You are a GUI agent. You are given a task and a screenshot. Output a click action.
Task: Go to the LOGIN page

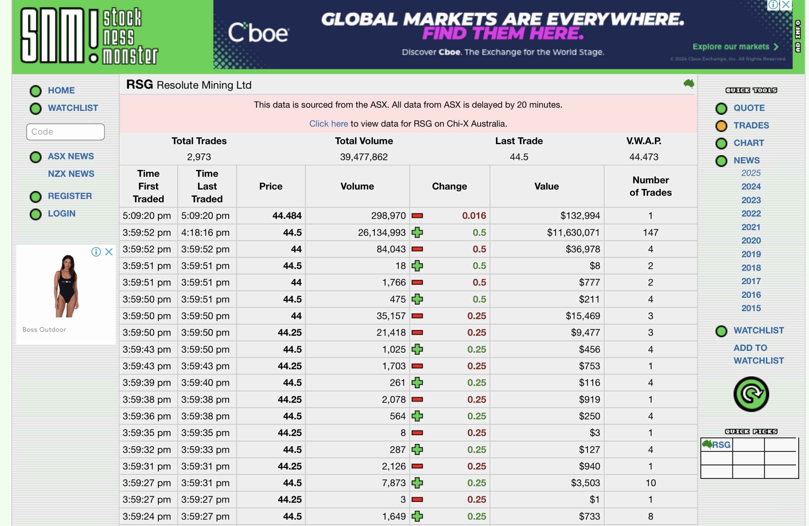pyautogui.click(x=62, y=213)
